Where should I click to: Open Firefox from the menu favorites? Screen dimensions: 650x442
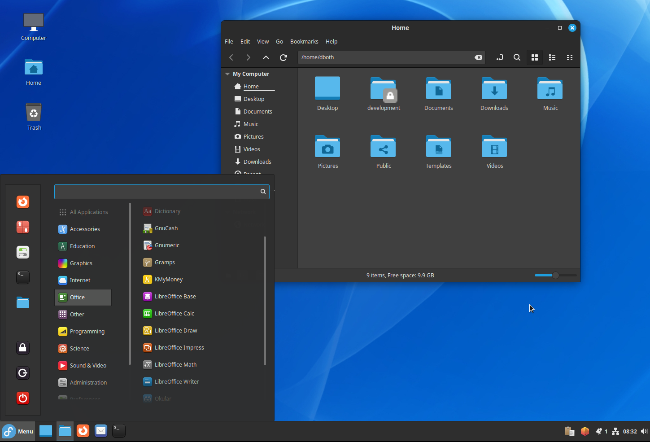coord(23,202)
